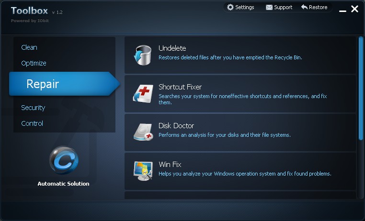Image resolution: width=365 pixels, height=221 pixels.
Task: Click the Disk Doctor description text
Action: coord(224,135)
